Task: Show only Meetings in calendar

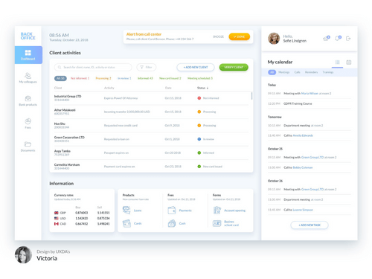Action: coord(284,72)
